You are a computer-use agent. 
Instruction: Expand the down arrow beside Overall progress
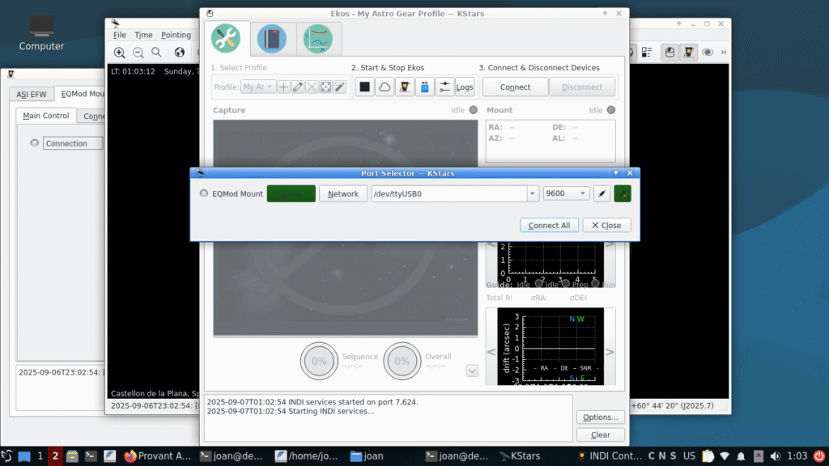(x=472, y=371)
